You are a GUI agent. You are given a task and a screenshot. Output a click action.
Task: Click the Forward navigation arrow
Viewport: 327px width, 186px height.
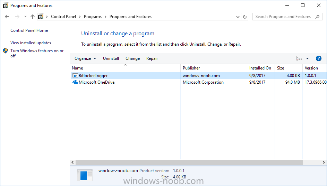point(17,17)
